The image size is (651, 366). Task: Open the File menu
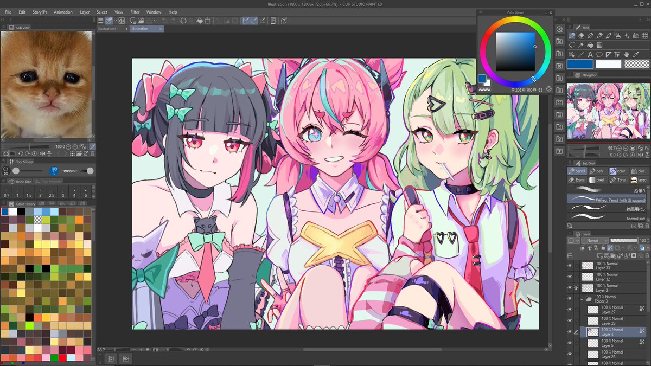[x=8, y=11]
